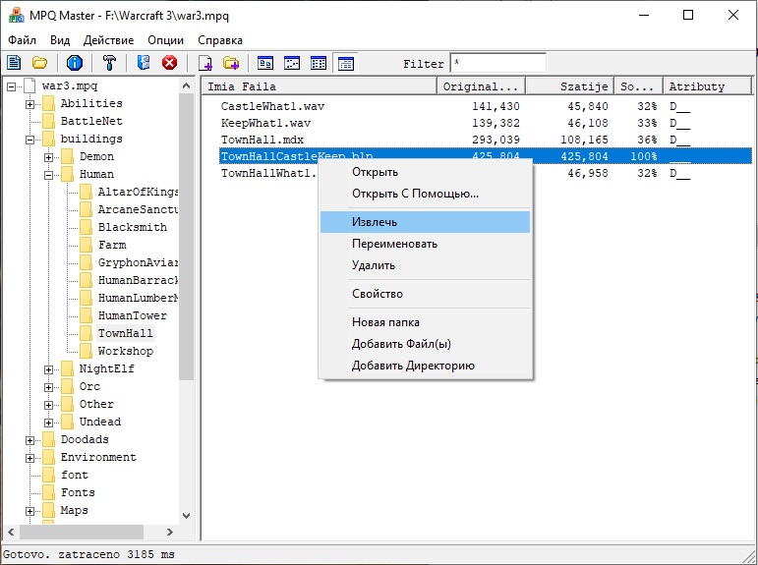This screenshot has height=565, width=758.
Task: Collapse the war3.mpq root node
Action: coord(11,87)
